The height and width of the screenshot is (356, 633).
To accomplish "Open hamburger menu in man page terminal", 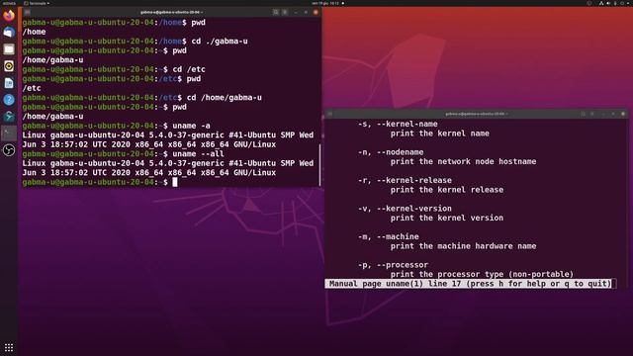I will (592, 114).
